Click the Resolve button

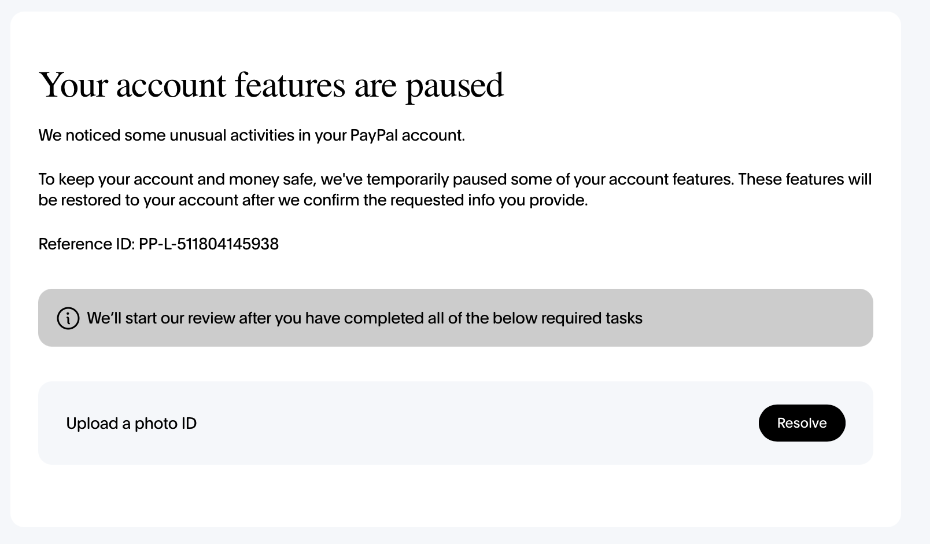[802, 423]
